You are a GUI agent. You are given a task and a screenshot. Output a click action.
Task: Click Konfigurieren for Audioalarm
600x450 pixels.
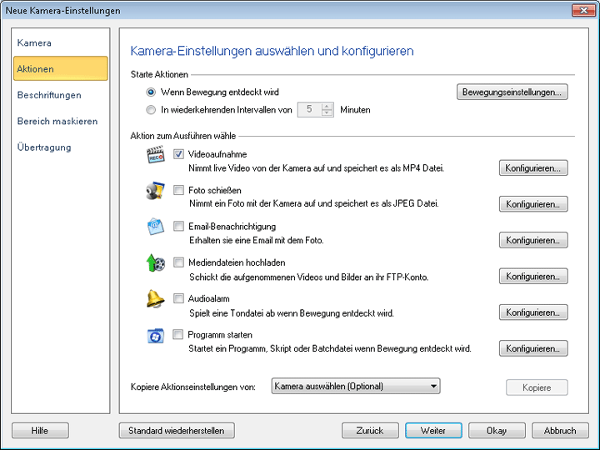coord(533,312)
